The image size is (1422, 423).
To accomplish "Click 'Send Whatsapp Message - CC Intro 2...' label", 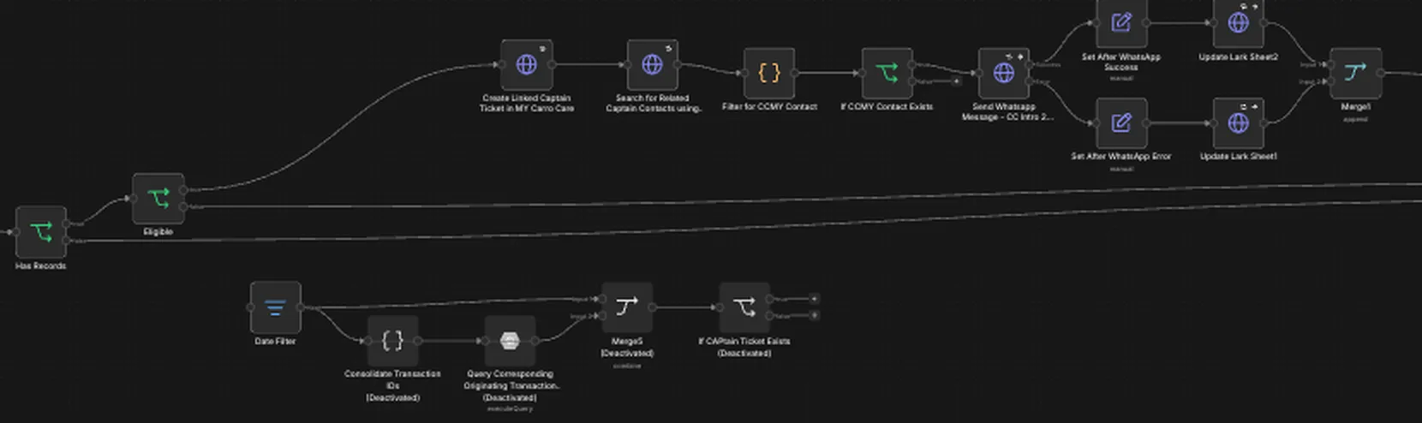I will click(x=1006, y=112).
